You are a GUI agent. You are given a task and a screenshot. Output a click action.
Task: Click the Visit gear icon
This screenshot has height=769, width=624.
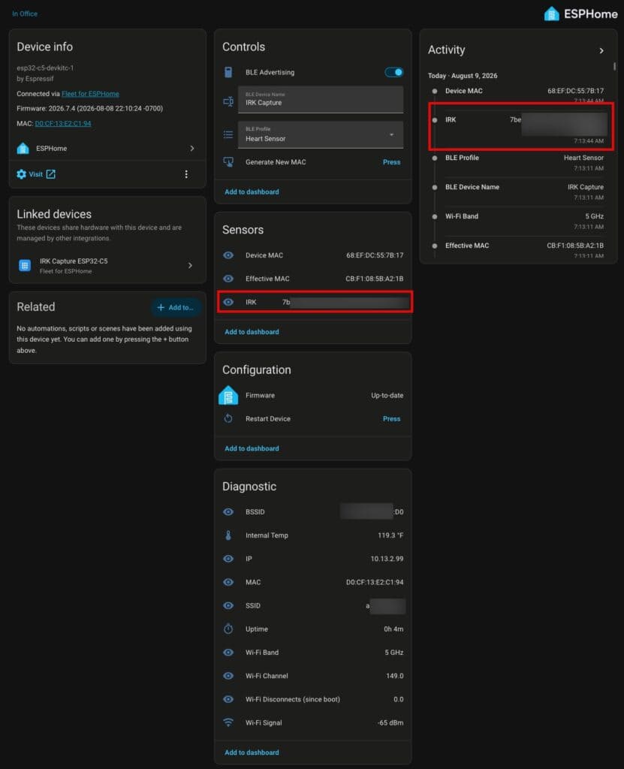(x=21, y=174)
